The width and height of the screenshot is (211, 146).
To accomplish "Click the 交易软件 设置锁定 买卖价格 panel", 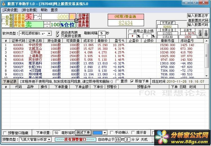I will click(19, 21).
